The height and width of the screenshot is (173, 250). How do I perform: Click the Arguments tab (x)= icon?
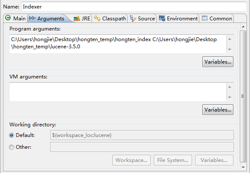tap(32, 18)
